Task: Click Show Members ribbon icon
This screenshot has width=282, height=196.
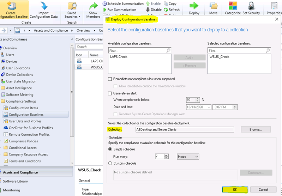Action: [x=93, y=6]
